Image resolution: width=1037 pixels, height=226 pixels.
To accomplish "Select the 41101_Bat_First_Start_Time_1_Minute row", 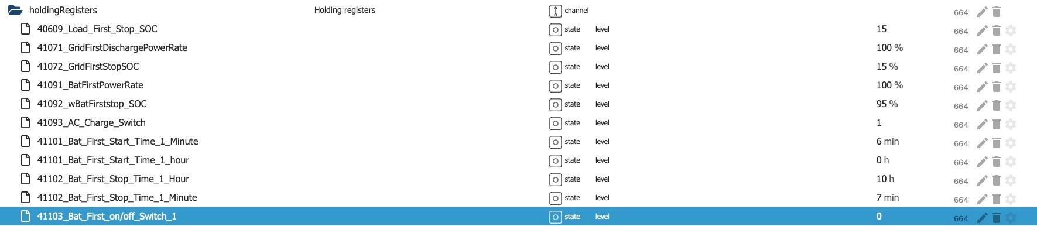I will 518,142.
